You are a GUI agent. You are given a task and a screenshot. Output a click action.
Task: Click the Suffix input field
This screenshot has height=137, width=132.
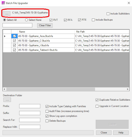[x=30, y=113]
